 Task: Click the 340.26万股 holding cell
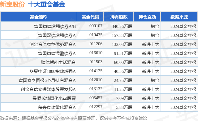click(122, 26)
